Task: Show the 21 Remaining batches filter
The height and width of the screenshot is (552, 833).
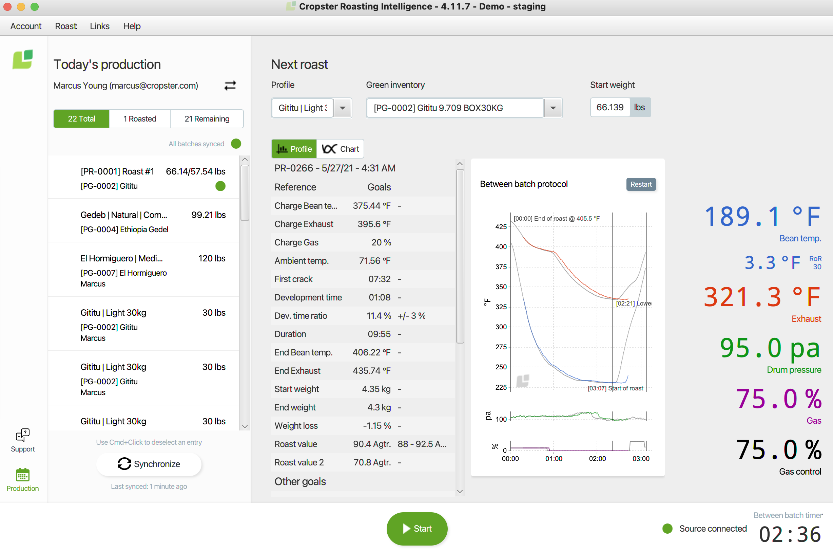Action: 207,118
